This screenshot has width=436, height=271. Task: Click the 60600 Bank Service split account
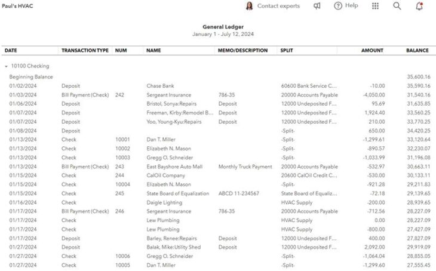point(309,86)
